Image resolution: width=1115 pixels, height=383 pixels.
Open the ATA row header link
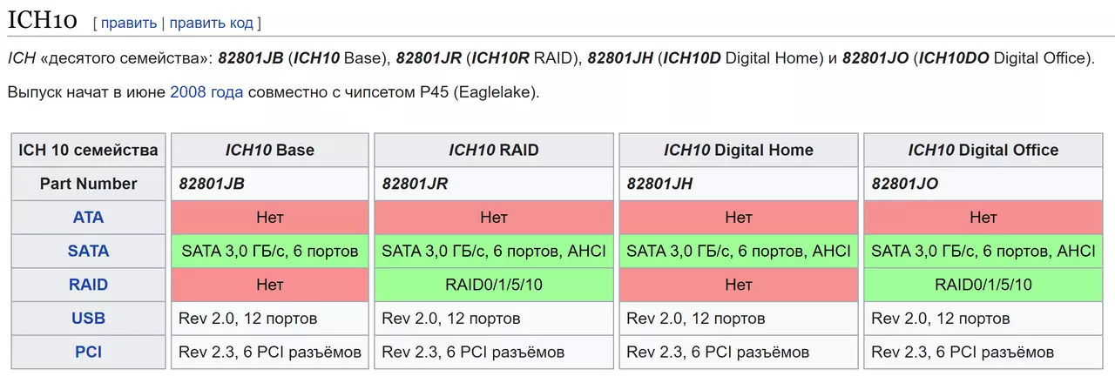coord(89,218)
